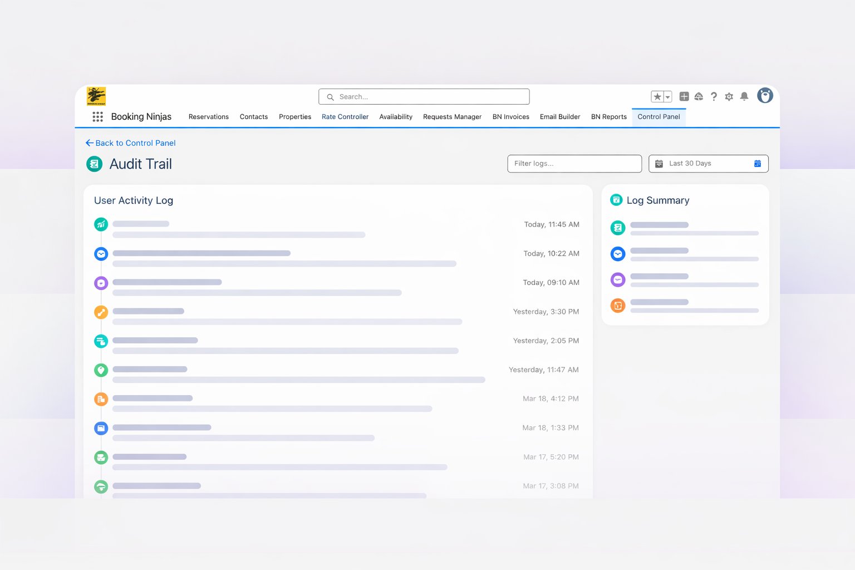The image size is (855, 570).
Task: Switch to the Control Panel tab
Action: (x=659, y=117)
